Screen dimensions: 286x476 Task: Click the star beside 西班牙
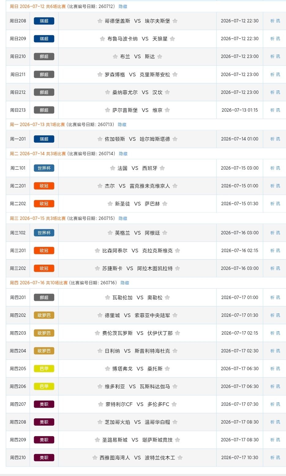pyautogui.click(x=162, y=168)
